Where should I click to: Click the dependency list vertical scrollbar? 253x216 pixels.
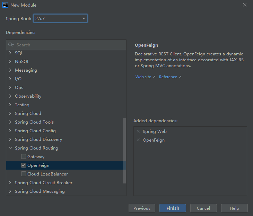(124, 151)
